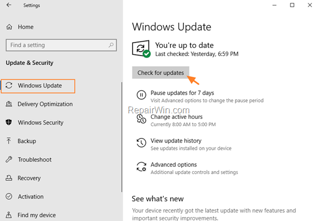Open View update history
The height and width of the screenshot is (221, 318).
pos(176,141)
